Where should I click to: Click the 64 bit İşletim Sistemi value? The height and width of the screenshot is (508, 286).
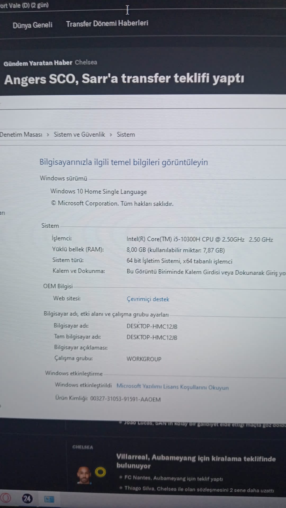[179, 261]
